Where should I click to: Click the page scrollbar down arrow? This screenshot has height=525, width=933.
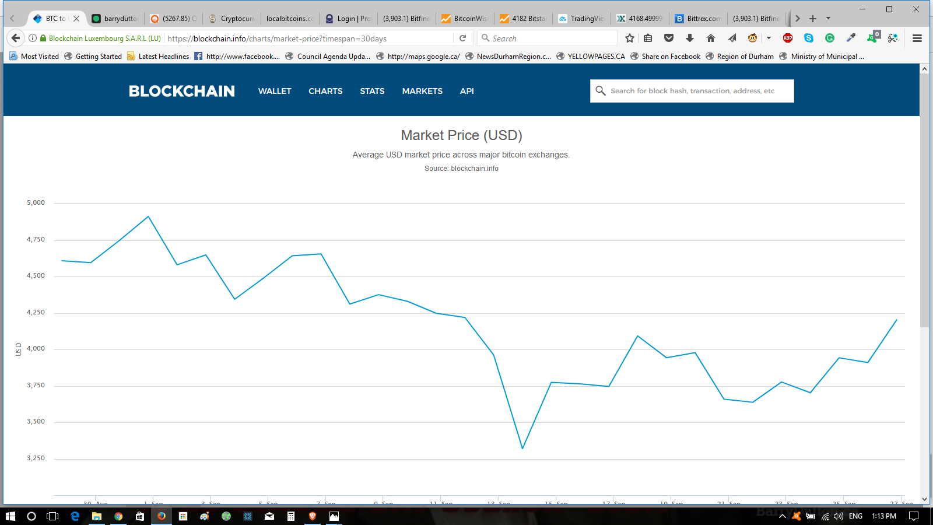(924, 499)
